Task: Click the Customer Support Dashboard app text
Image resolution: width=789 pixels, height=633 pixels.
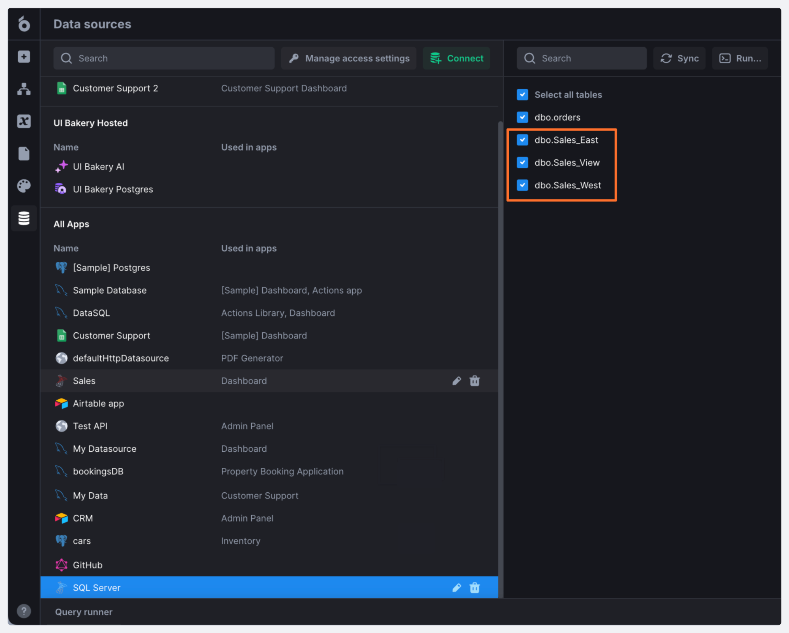Action: coord(284,88)
